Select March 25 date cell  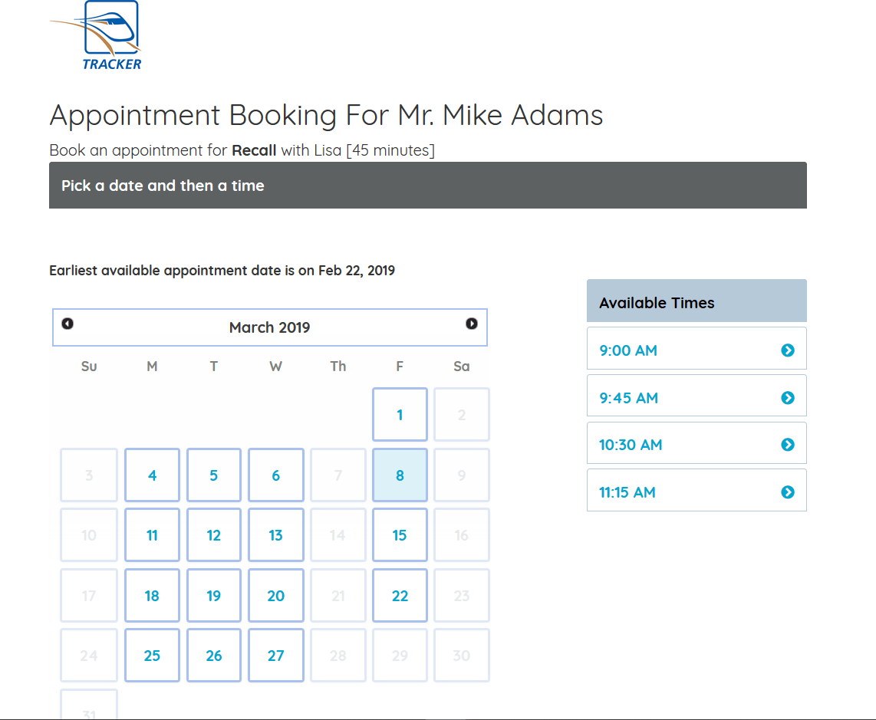(152, 655)
